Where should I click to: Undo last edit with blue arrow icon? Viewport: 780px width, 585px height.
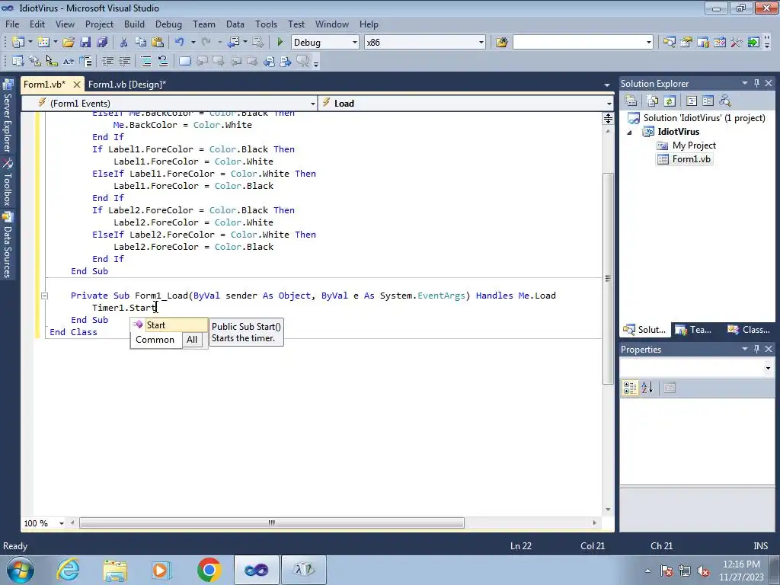[180, 43]
